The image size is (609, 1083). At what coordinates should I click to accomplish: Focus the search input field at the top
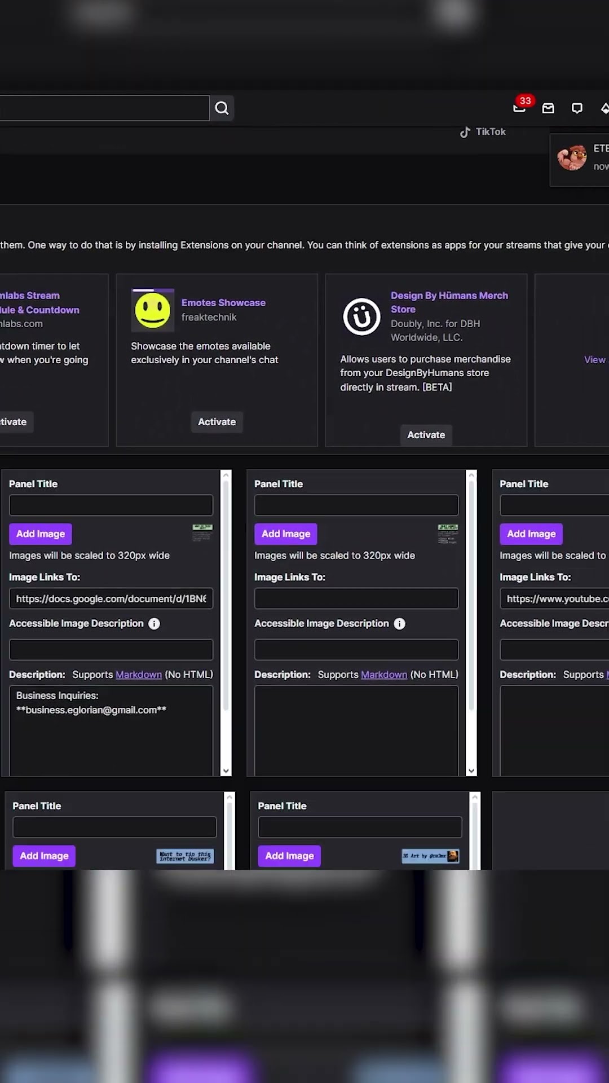pyautogui.click(x=104, y=108)
